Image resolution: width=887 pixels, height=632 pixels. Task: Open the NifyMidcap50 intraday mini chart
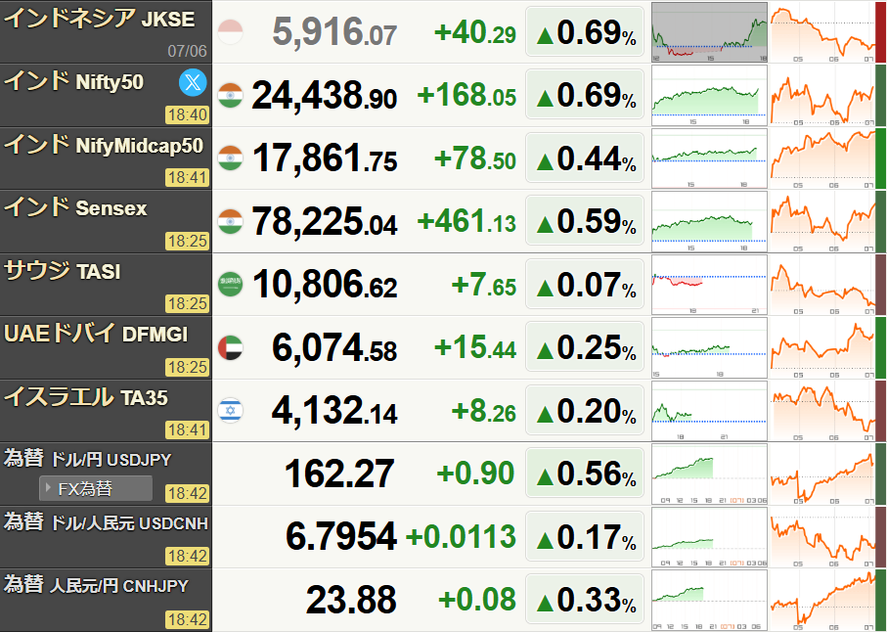pos(709,158)
